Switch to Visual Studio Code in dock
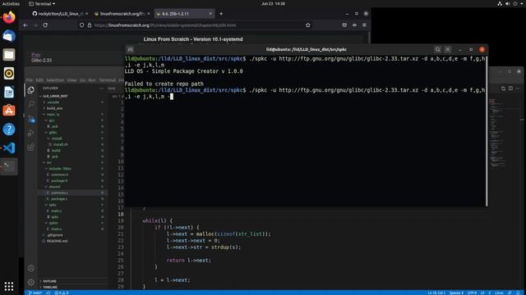Viewport: 526px width, 295px height. point(9,147)
